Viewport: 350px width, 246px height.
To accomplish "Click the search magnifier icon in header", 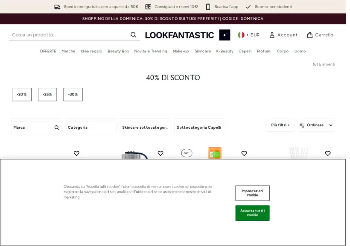I will (133, 35).
